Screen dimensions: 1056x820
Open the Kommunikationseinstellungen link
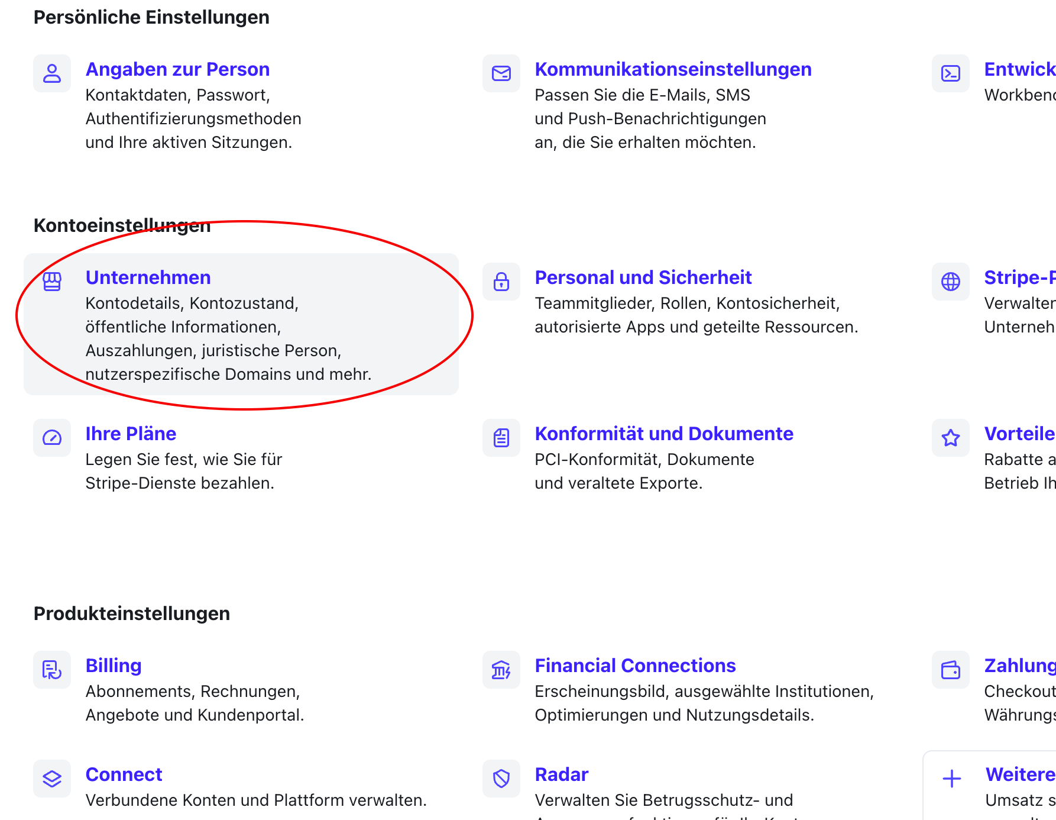673,69
